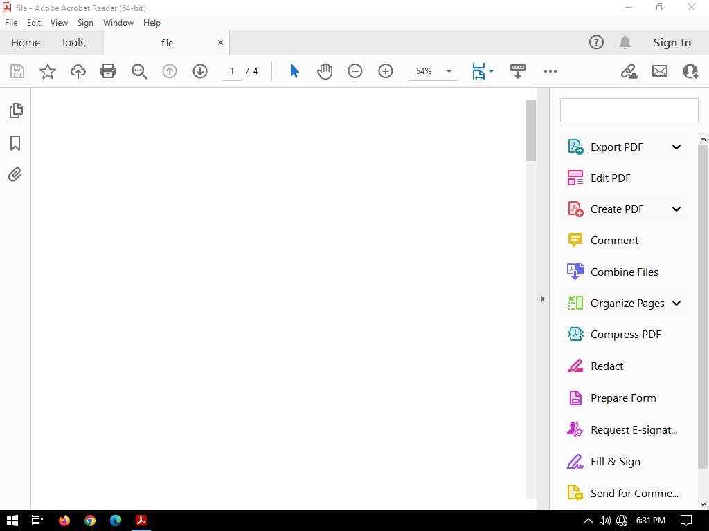Show page thumbnails panel icon
Viewport: 709px width, 531px height.
coord(15,111)
